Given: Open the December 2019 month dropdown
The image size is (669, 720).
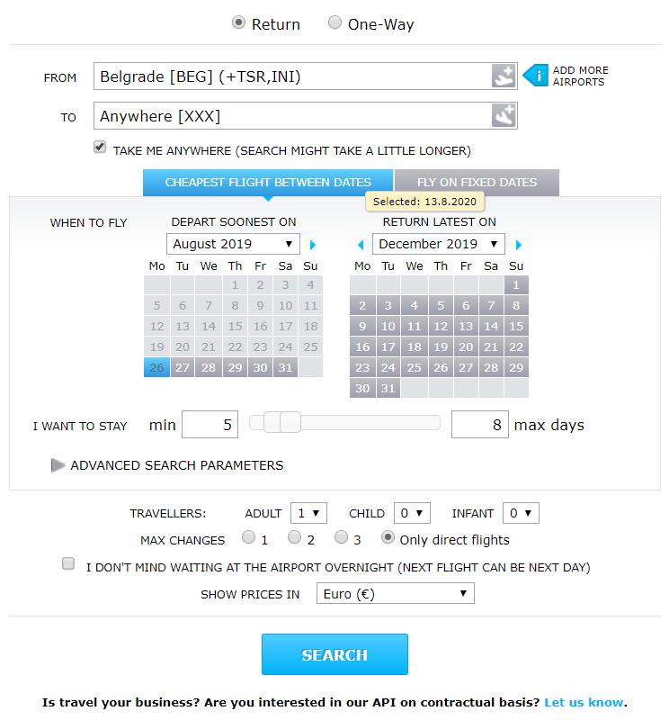Looking at the screenshot, I should coord(439,244).
